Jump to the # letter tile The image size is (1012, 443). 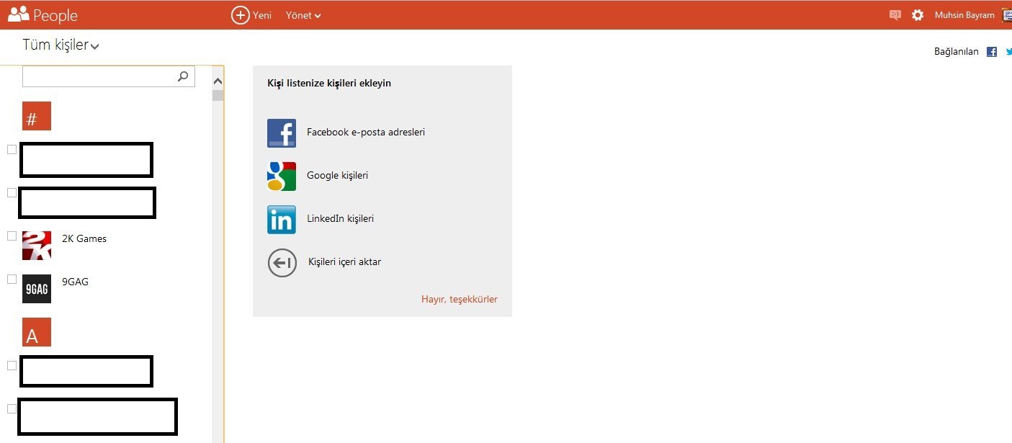[37, 116]
